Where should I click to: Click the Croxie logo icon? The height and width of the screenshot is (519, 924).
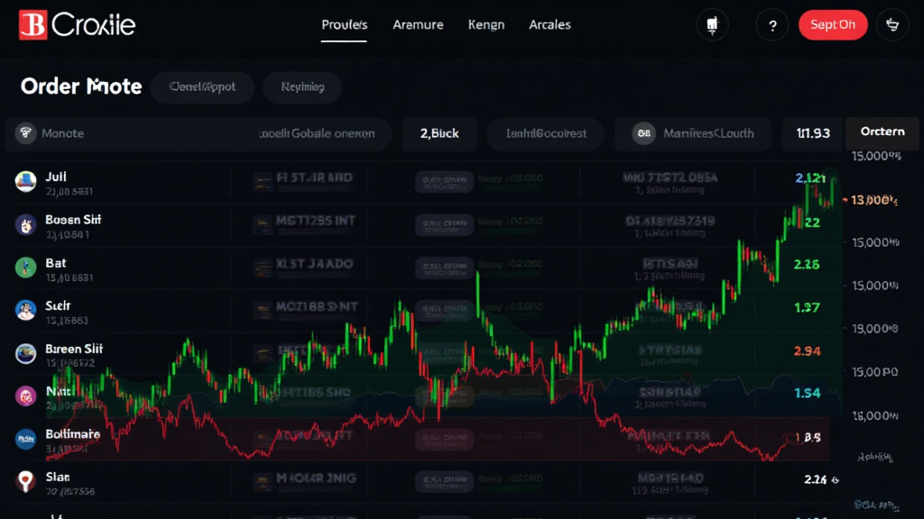(x=33, y=24)
